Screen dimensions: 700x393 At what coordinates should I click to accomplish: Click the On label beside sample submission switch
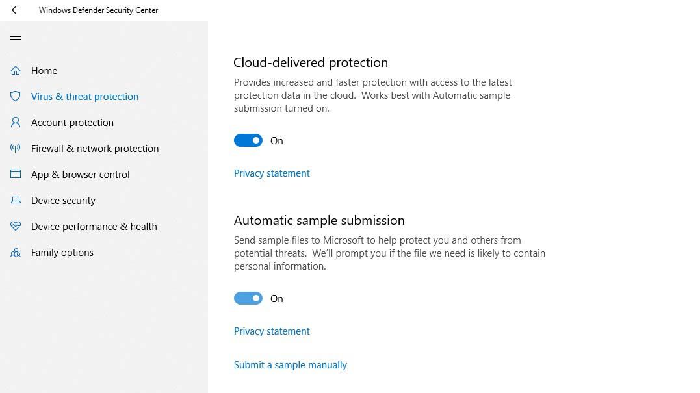[x=276, y=298]
